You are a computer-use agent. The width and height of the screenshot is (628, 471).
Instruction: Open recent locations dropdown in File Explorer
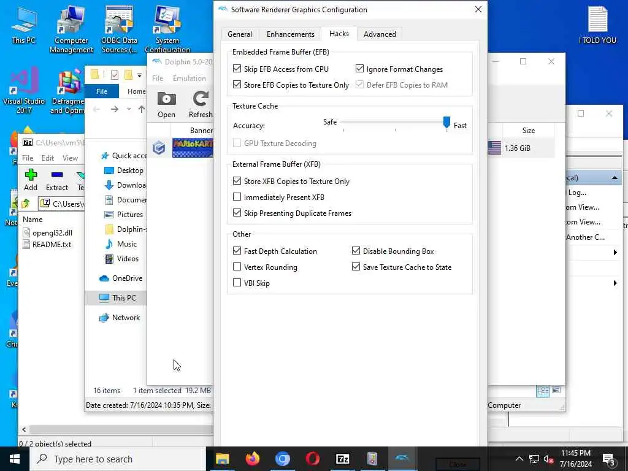(x=129, y=109)
